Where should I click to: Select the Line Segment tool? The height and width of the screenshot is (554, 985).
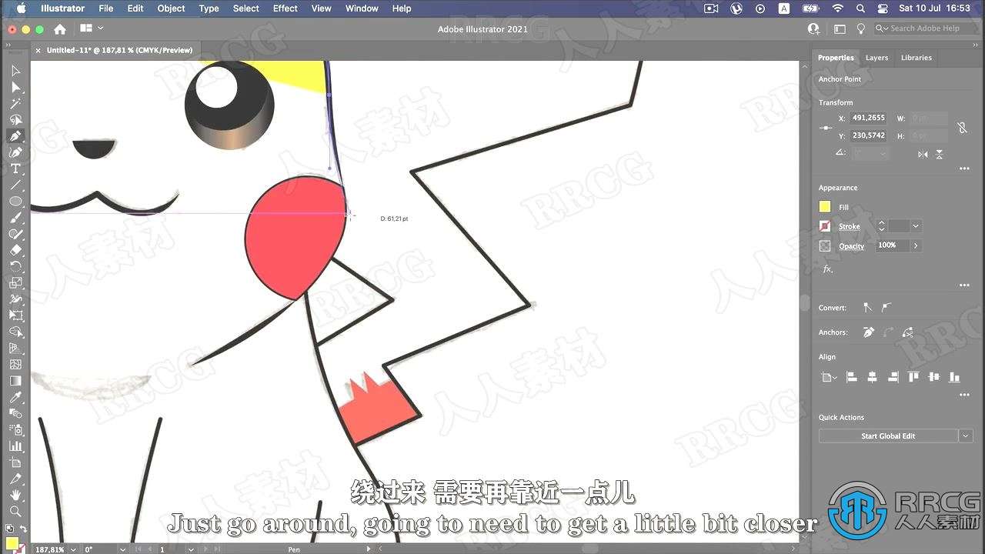point(15,185)
